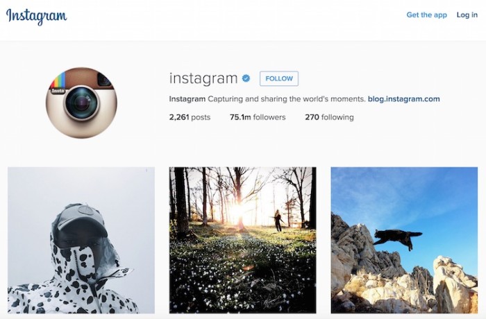Click the camera lens in the avatar
The width and height of the screenshot is (486, 319).
82,104
